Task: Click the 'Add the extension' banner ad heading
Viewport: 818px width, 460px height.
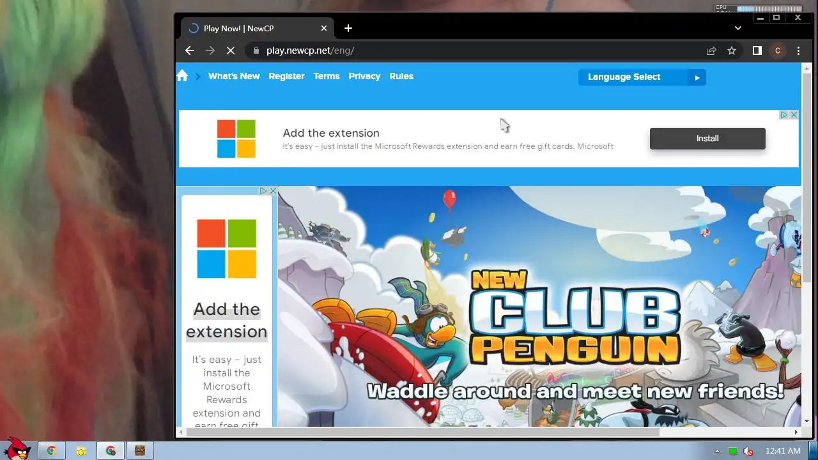Action: pos(331,133)
